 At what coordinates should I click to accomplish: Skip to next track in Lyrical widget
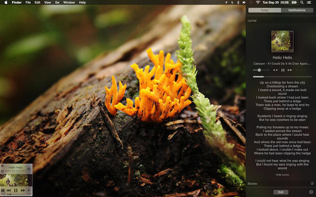290,70
